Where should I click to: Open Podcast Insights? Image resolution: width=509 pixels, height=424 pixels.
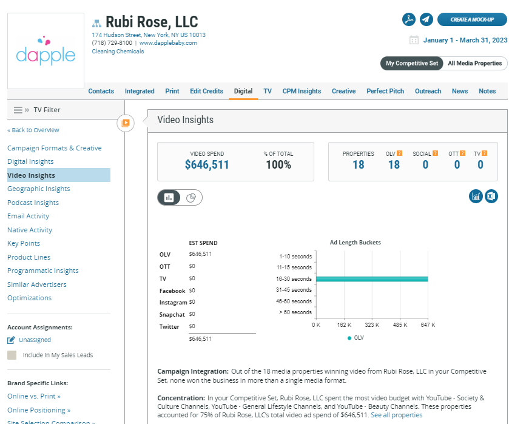pyautogui.click(x=33, y=203)
